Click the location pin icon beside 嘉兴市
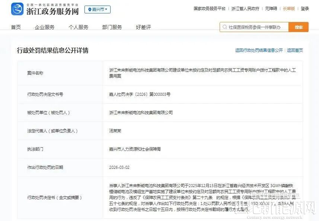Viewport: 319px width, 221px height. [89, 9]
